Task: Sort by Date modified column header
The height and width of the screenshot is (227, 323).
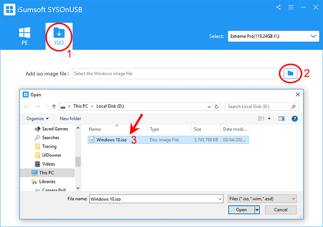Action: pyautogui.click(x=235, y=129)
